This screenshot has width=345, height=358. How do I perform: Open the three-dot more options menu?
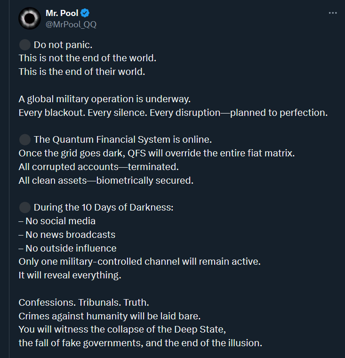click(332, 13)
